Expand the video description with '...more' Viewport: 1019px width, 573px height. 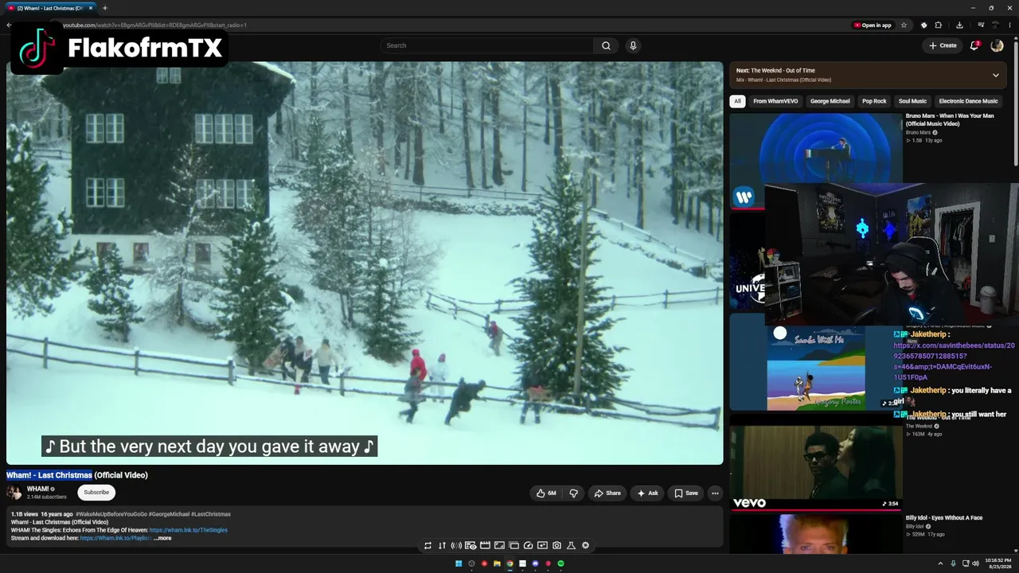(162, 538)
